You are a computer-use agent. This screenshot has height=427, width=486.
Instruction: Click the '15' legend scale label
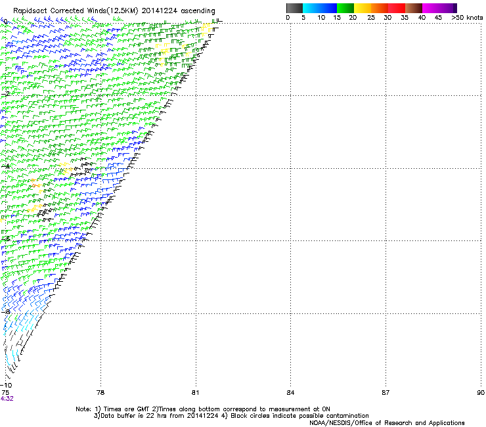[x=337, y=18]
